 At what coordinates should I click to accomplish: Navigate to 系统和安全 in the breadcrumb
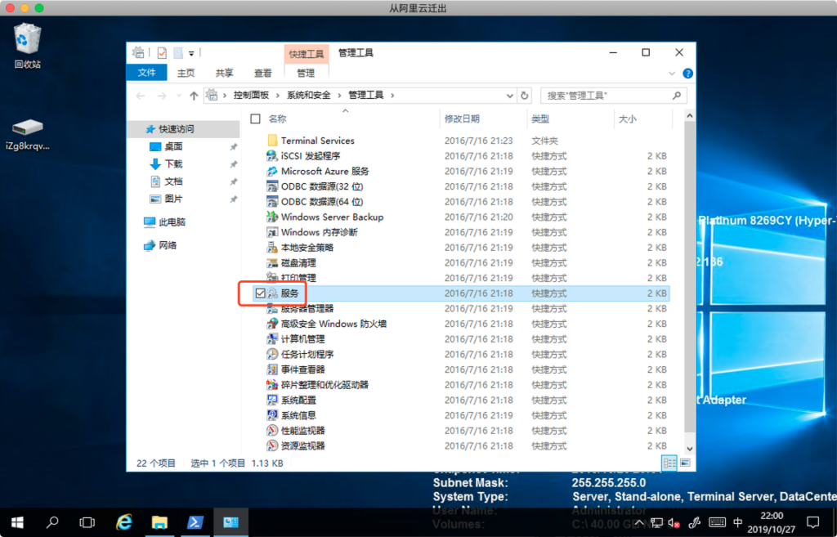pos(309,96)
